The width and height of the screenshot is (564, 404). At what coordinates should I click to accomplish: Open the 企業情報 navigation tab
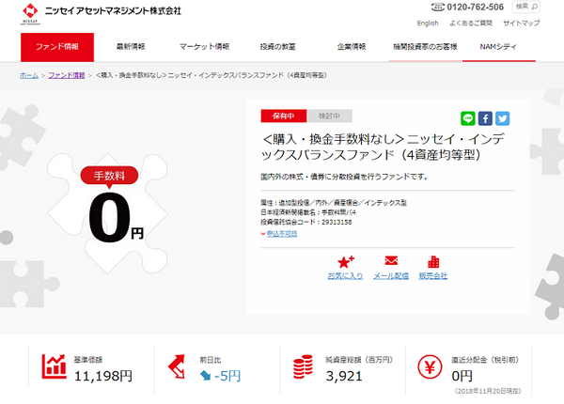[x=352, y=47]
